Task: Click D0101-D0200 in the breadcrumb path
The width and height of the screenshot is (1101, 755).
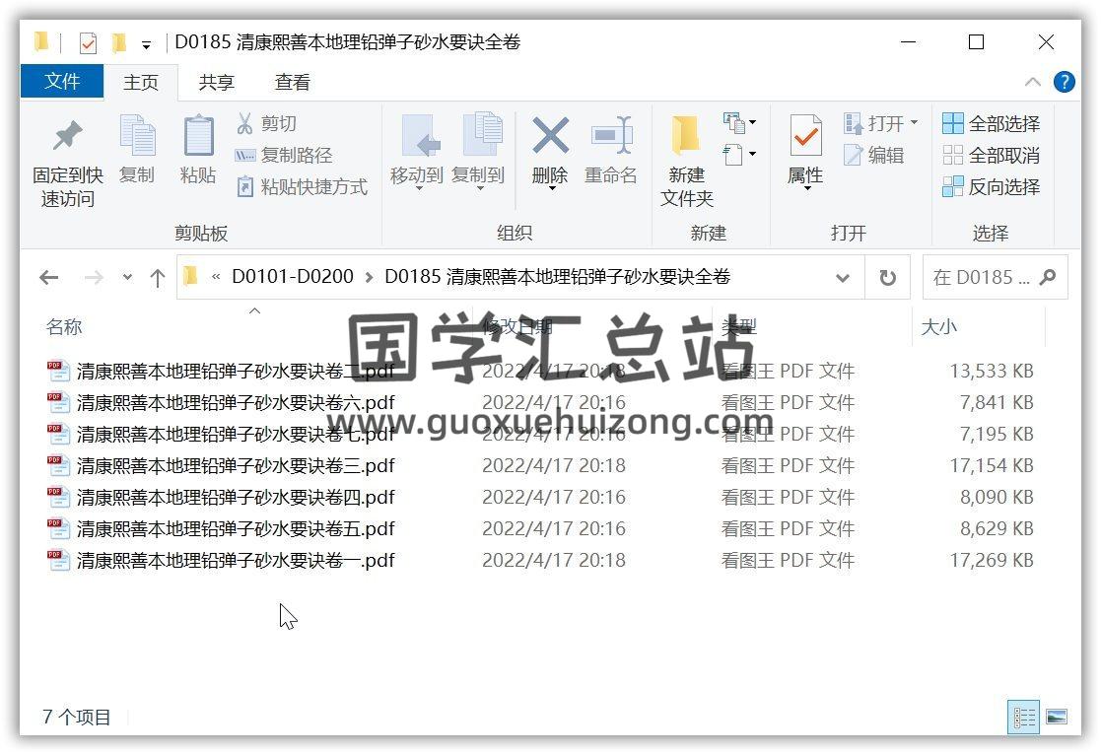Action: pyautogui.click(x=293, y=277)
